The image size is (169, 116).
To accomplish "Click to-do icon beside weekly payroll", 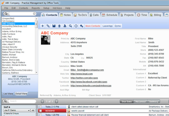I will 69,111.
